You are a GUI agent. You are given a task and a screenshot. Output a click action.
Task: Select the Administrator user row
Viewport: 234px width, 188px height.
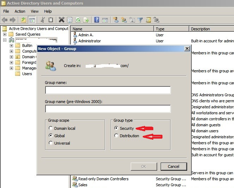(152, 41)
